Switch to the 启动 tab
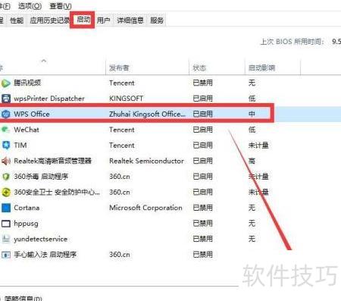 point(83,20)
